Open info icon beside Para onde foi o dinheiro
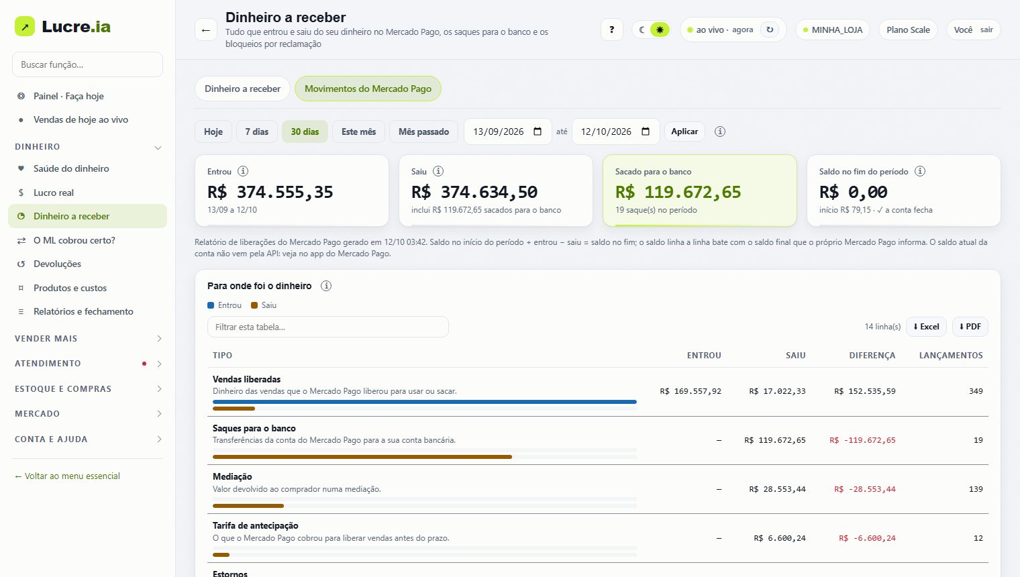1020x577 pixels. 326,286
